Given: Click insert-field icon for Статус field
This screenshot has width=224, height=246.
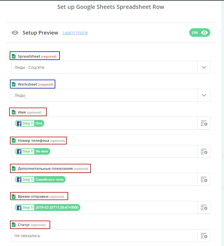Looking at the screenshot, I should pos(204,236).
